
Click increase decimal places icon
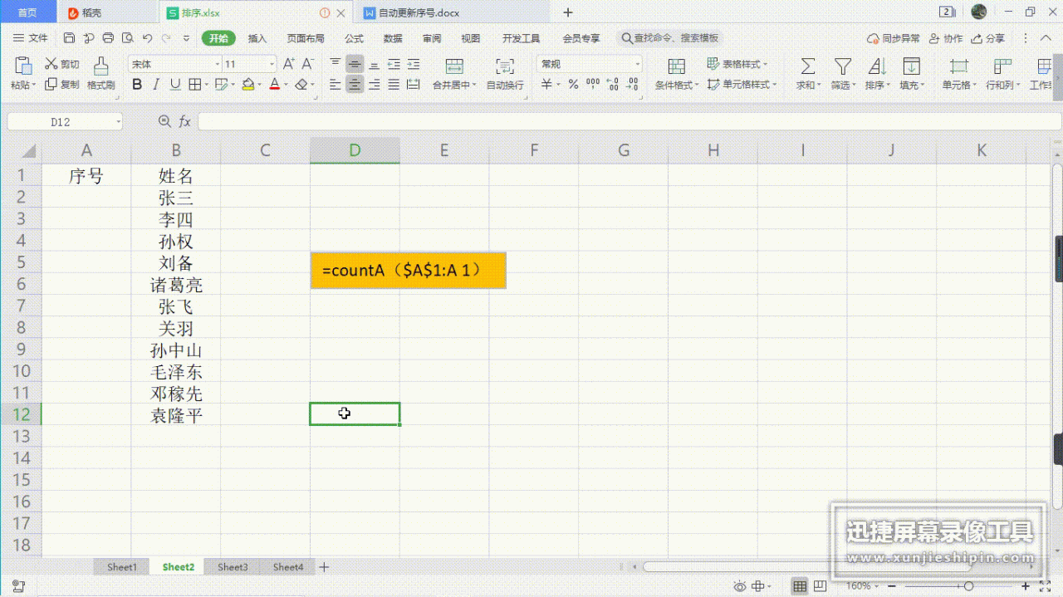click(x=613, y=84)
